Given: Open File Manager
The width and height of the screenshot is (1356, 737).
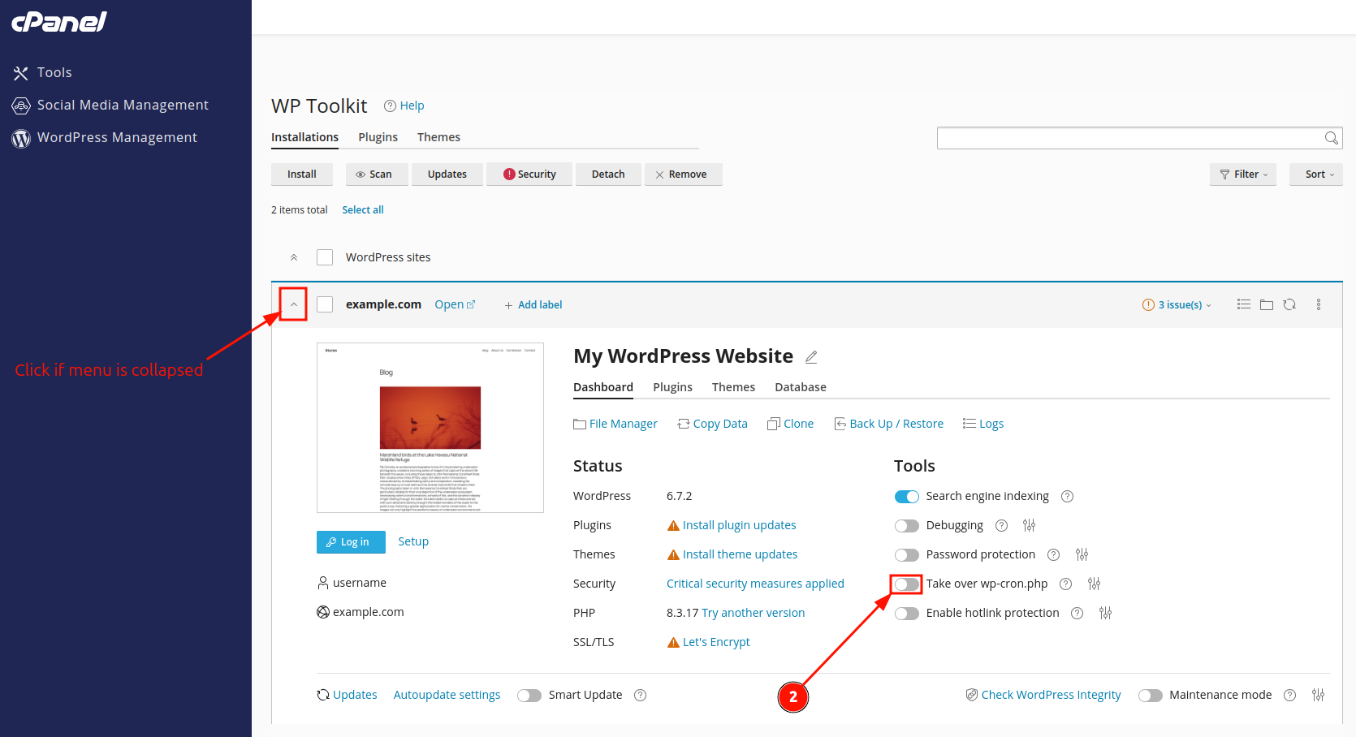Looking at the screenshot, I should (615, 424).
